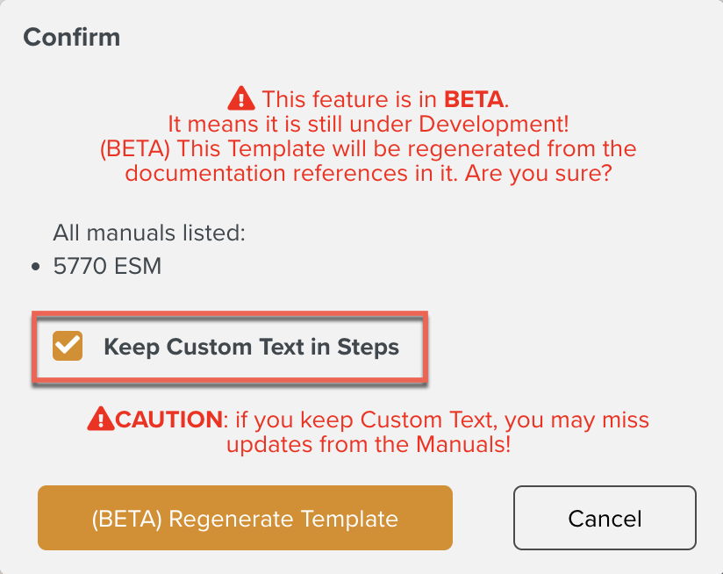Viewport: 723px width, 574px height.
Task: Cancel the template regeneration dialog
Action: 604,518
